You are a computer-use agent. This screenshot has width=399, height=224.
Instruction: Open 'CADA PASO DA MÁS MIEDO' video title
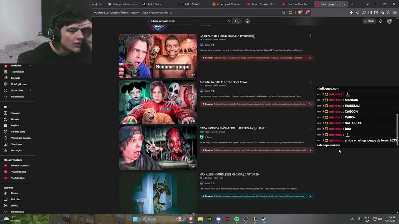coord(233,128)
